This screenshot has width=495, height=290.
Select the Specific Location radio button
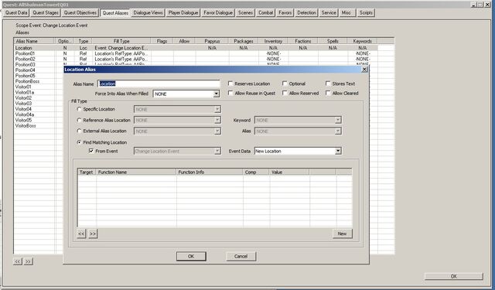point(79,109)
